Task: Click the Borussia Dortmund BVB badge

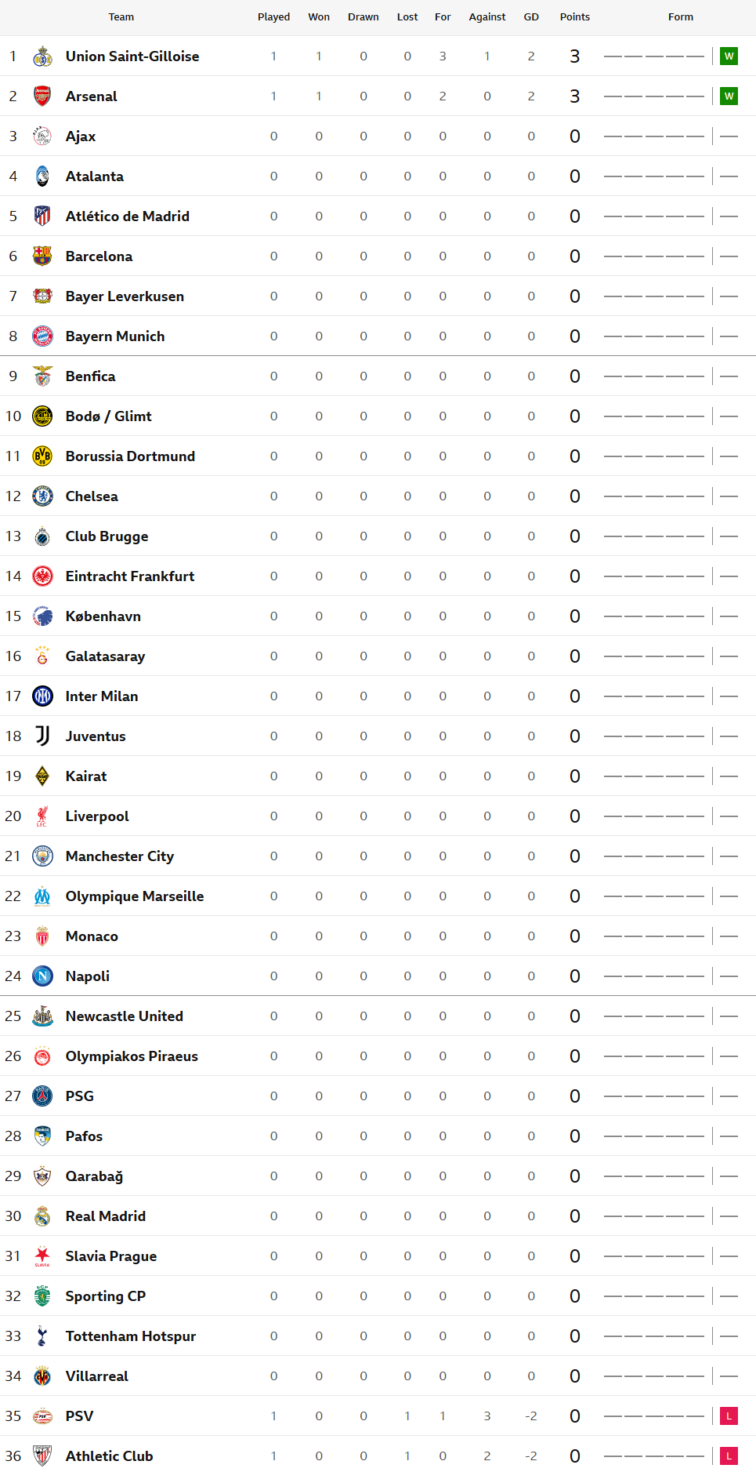Action: point(42,456)
